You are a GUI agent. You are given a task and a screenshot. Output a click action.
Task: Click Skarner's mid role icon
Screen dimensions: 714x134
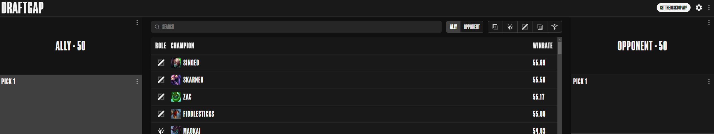[x=161, y=80]
